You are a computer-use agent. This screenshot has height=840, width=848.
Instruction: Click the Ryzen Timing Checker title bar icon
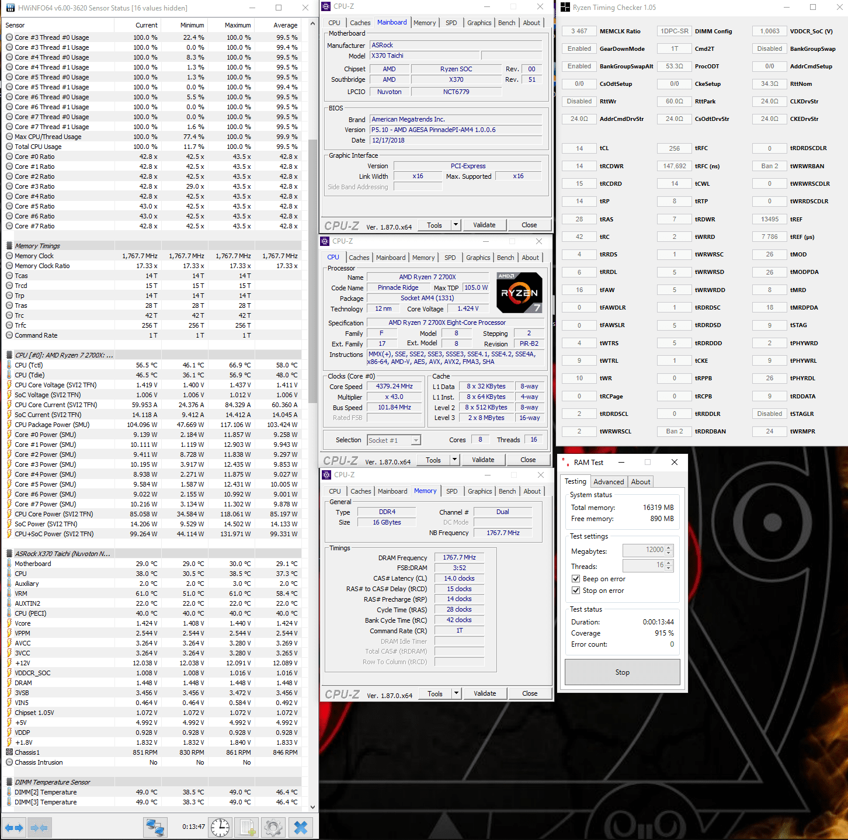pos(565,7)
